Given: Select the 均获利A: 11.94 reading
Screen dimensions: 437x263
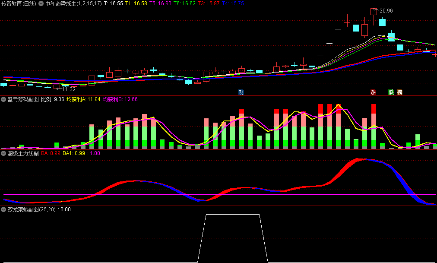Looking at the screenshot, I should click(x=83, y=99).
